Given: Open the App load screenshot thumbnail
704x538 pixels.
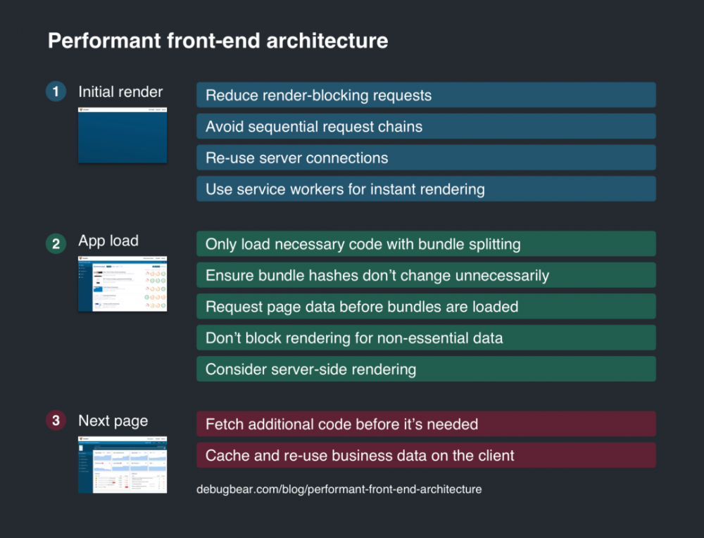Looking at the screenshot, I should pos(122,284).
